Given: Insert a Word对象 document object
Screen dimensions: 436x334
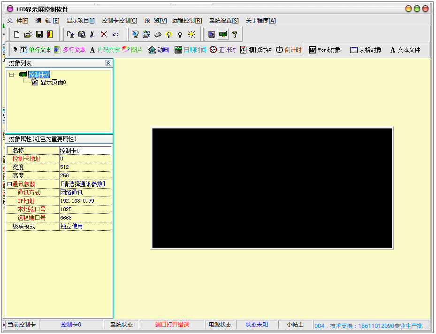Looking at the screenshot, I should 324,49.
